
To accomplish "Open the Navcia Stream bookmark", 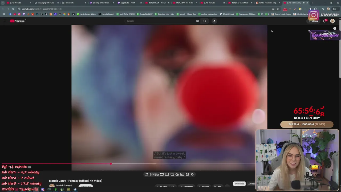I will point(86,14).
